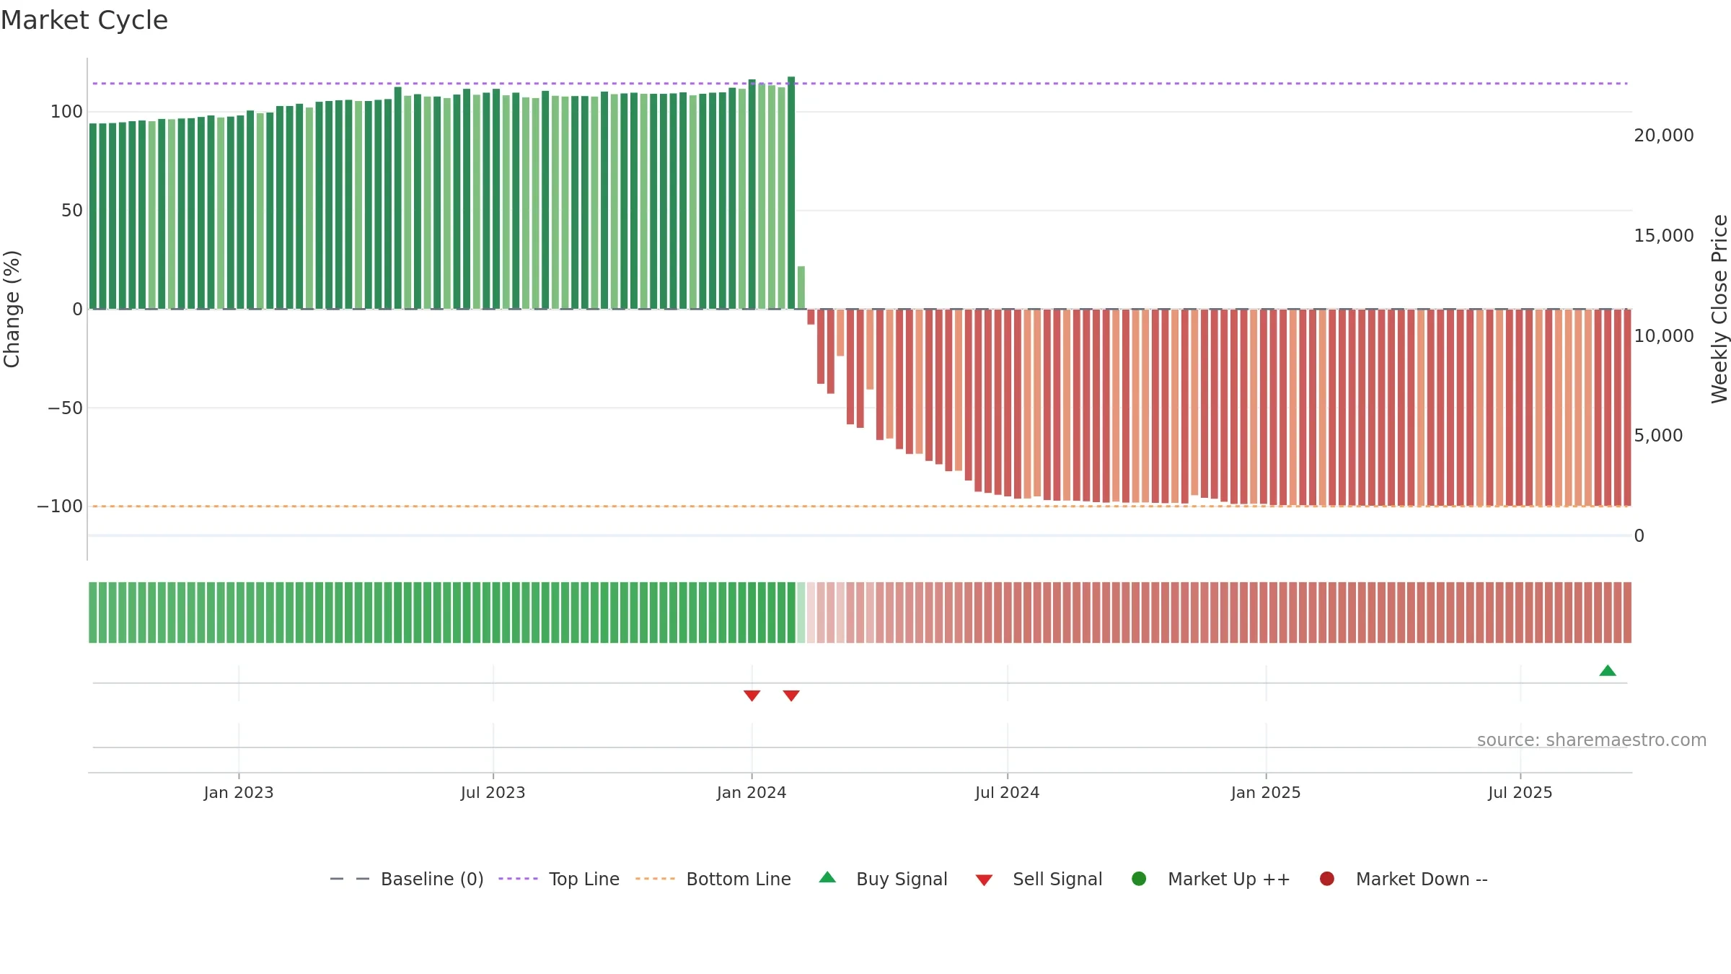1731x974 pixels.
Task: Click the −100 change axis label
Action: click(x=60, y=506)
